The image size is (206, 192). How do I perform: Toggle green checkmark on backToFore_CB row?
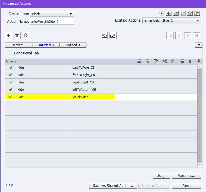pos(11,67)
